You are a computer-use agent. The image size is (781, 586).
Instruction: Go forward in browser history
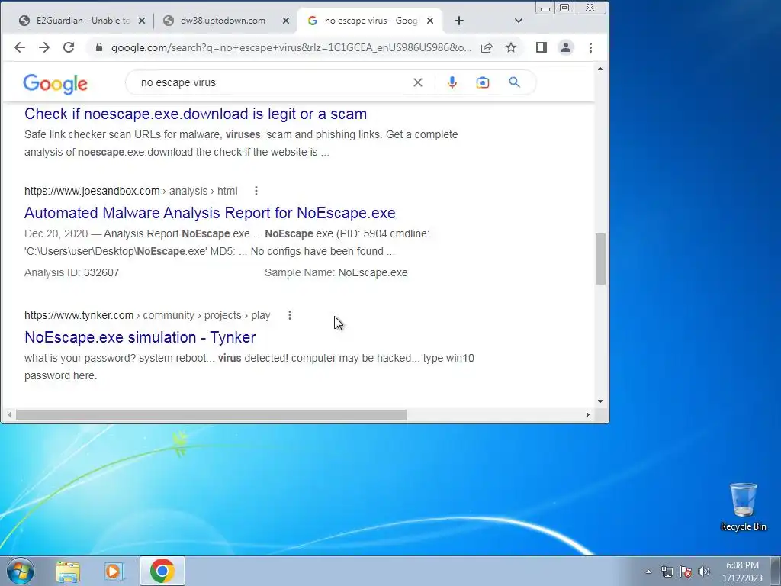click(x=43, y=47)
